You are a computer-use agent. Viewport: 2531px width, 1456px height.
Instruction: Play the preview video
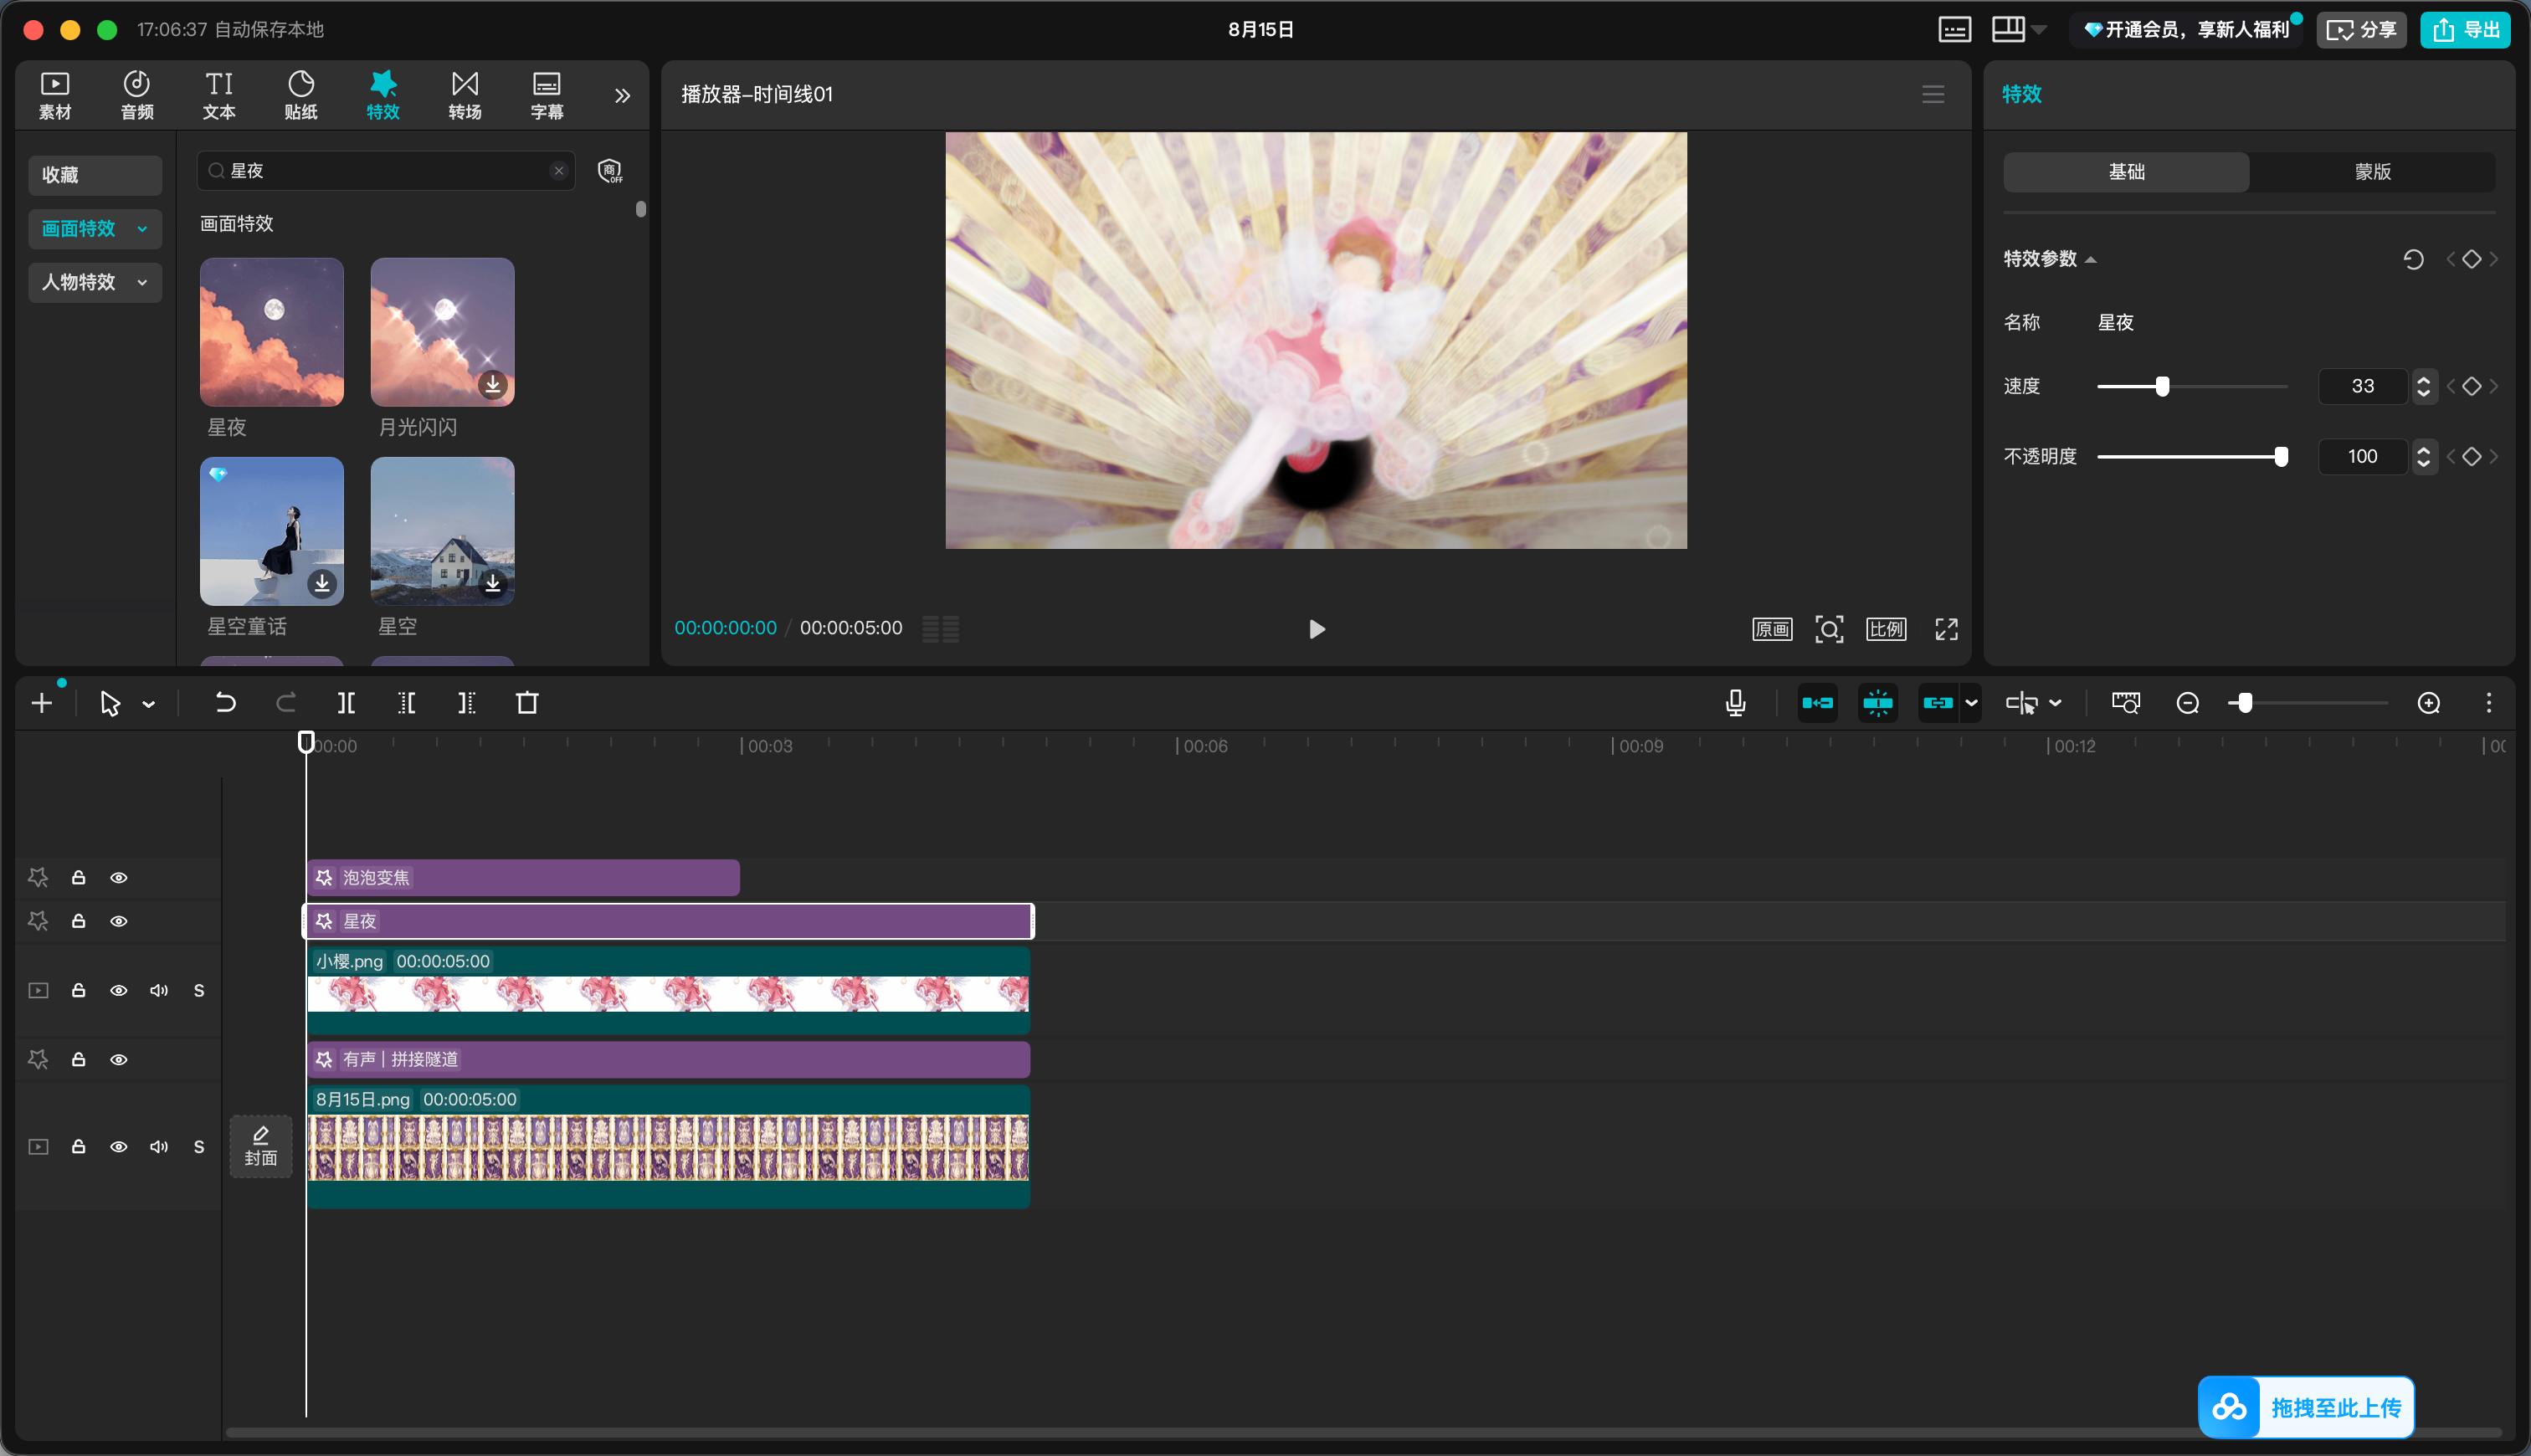tap(1317, 629)
